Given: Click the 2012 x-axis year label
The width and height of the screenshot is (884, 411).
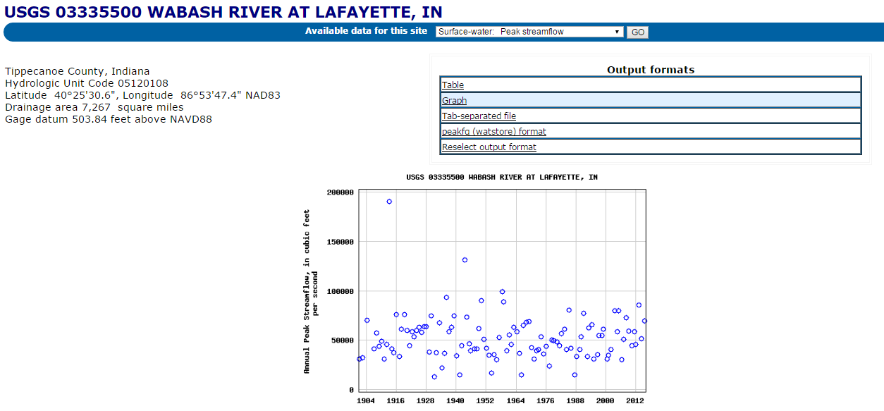Looking at the screenshot, I should click(x=635, y=400).
